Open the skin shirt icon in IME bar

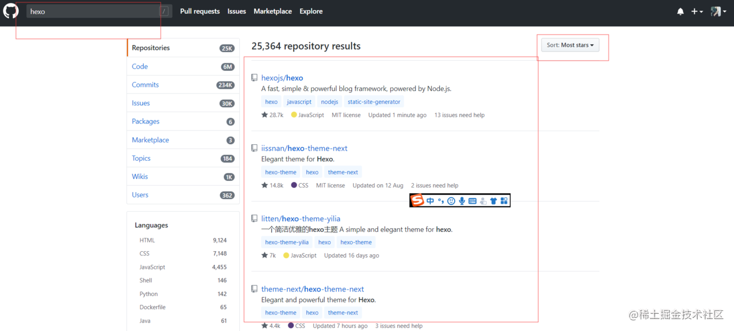point(493,201)
